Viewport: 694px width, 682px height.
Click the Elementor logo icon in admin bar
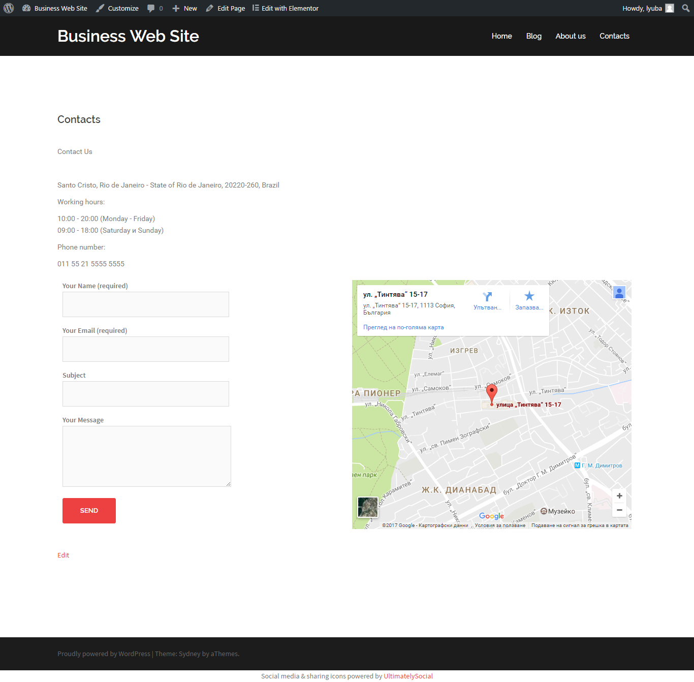(x=256, y=8)
